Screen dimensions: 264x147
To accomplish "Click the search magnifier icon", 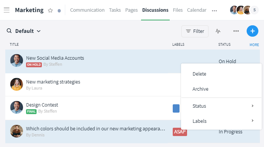I will tap(9, 31).
